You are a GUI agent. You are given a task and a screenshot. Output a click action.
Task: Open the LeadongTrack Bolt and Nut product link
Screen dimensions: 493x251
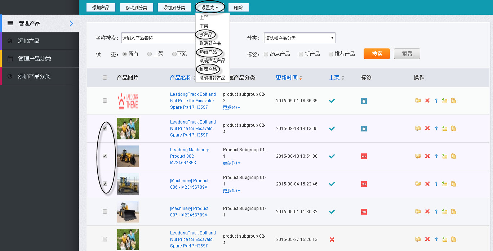click(193, 100)
